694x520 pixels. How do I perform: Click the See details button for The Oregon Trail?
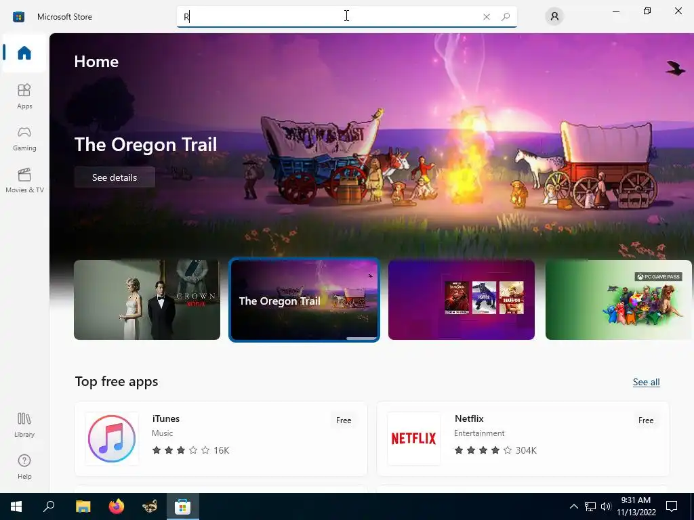[x=115, y=177]
